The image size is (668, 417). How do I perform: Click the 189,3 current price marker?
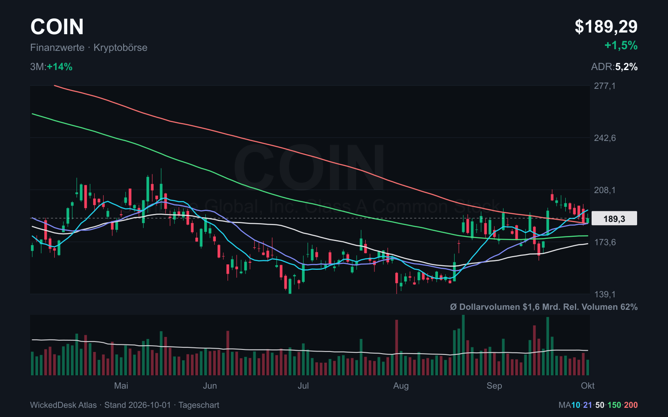coord(614,219)
